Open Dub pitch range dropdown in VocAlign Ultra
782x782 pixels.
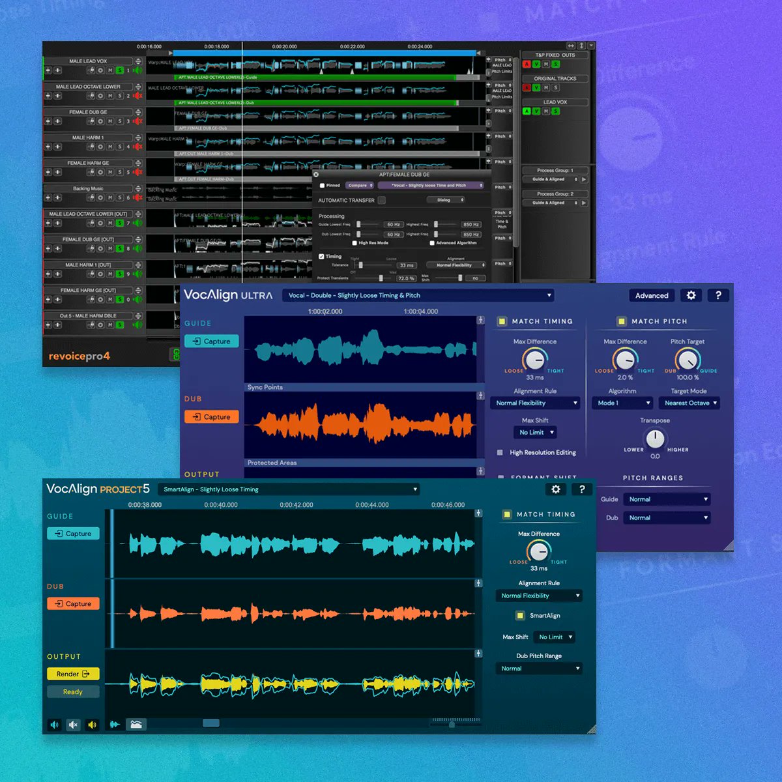pos(667,517)
